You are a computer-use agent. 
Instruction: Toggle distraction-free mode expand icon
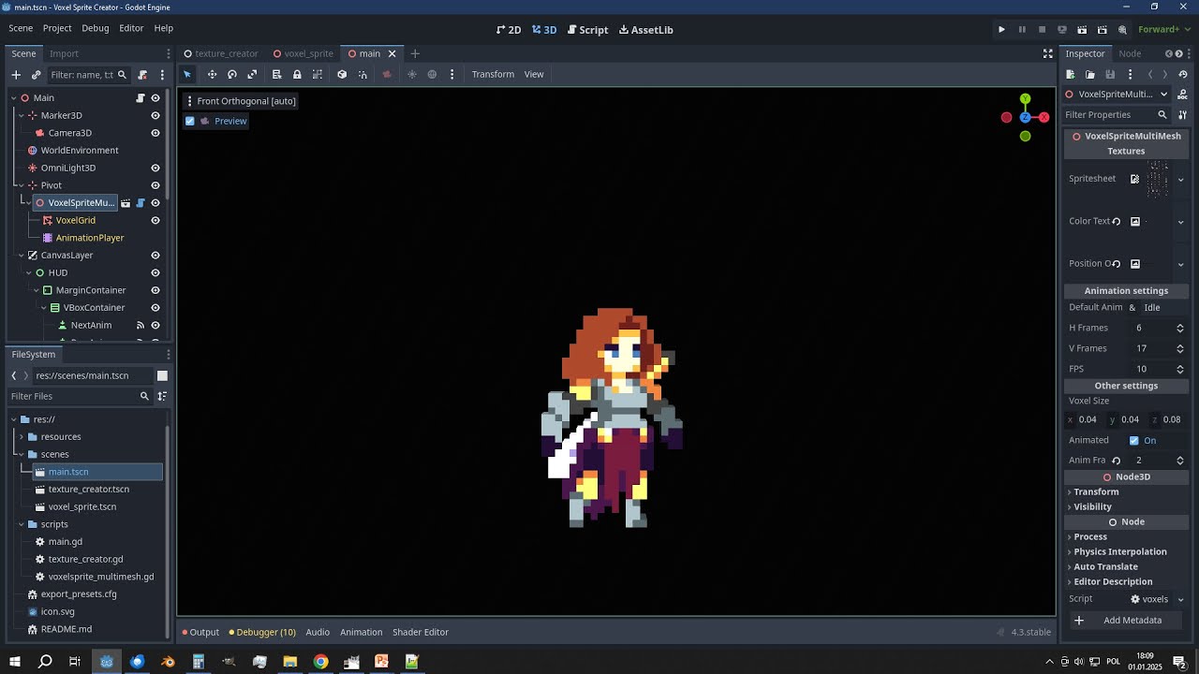(x=1047, y=53)
